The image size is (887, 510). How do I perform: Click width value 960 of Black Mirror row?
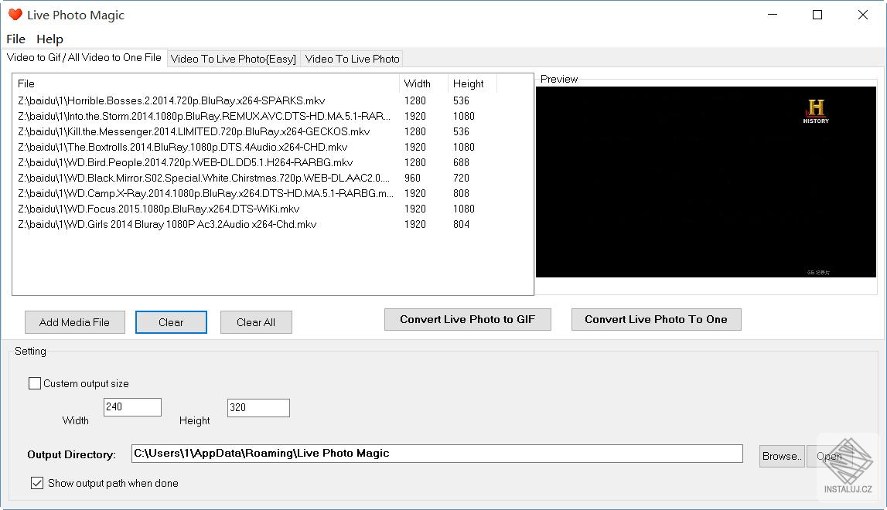[x=412, y=178]
